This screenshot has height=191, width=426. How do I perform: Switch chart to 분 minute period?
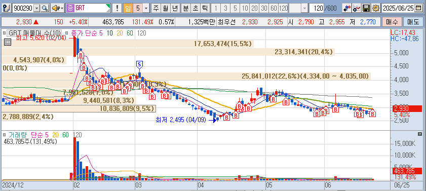click(186, 8)
